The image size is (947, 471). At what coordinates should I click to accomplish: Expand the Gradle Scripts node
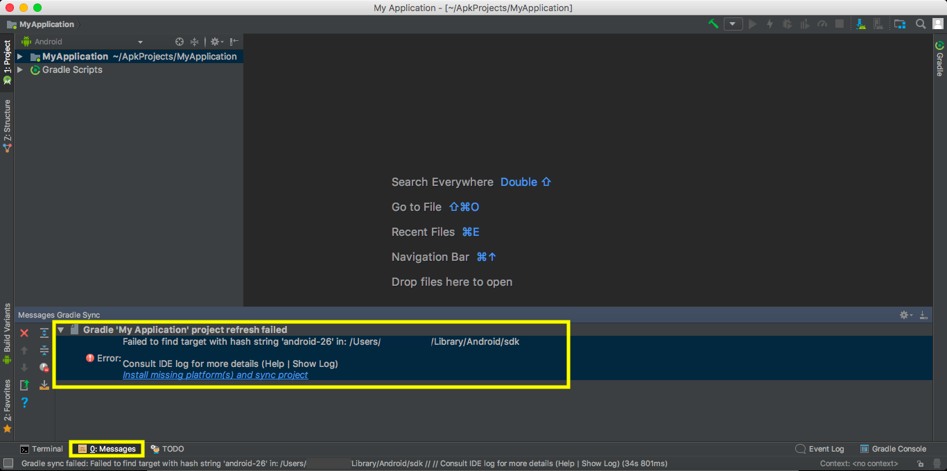[x=20, y=69]
